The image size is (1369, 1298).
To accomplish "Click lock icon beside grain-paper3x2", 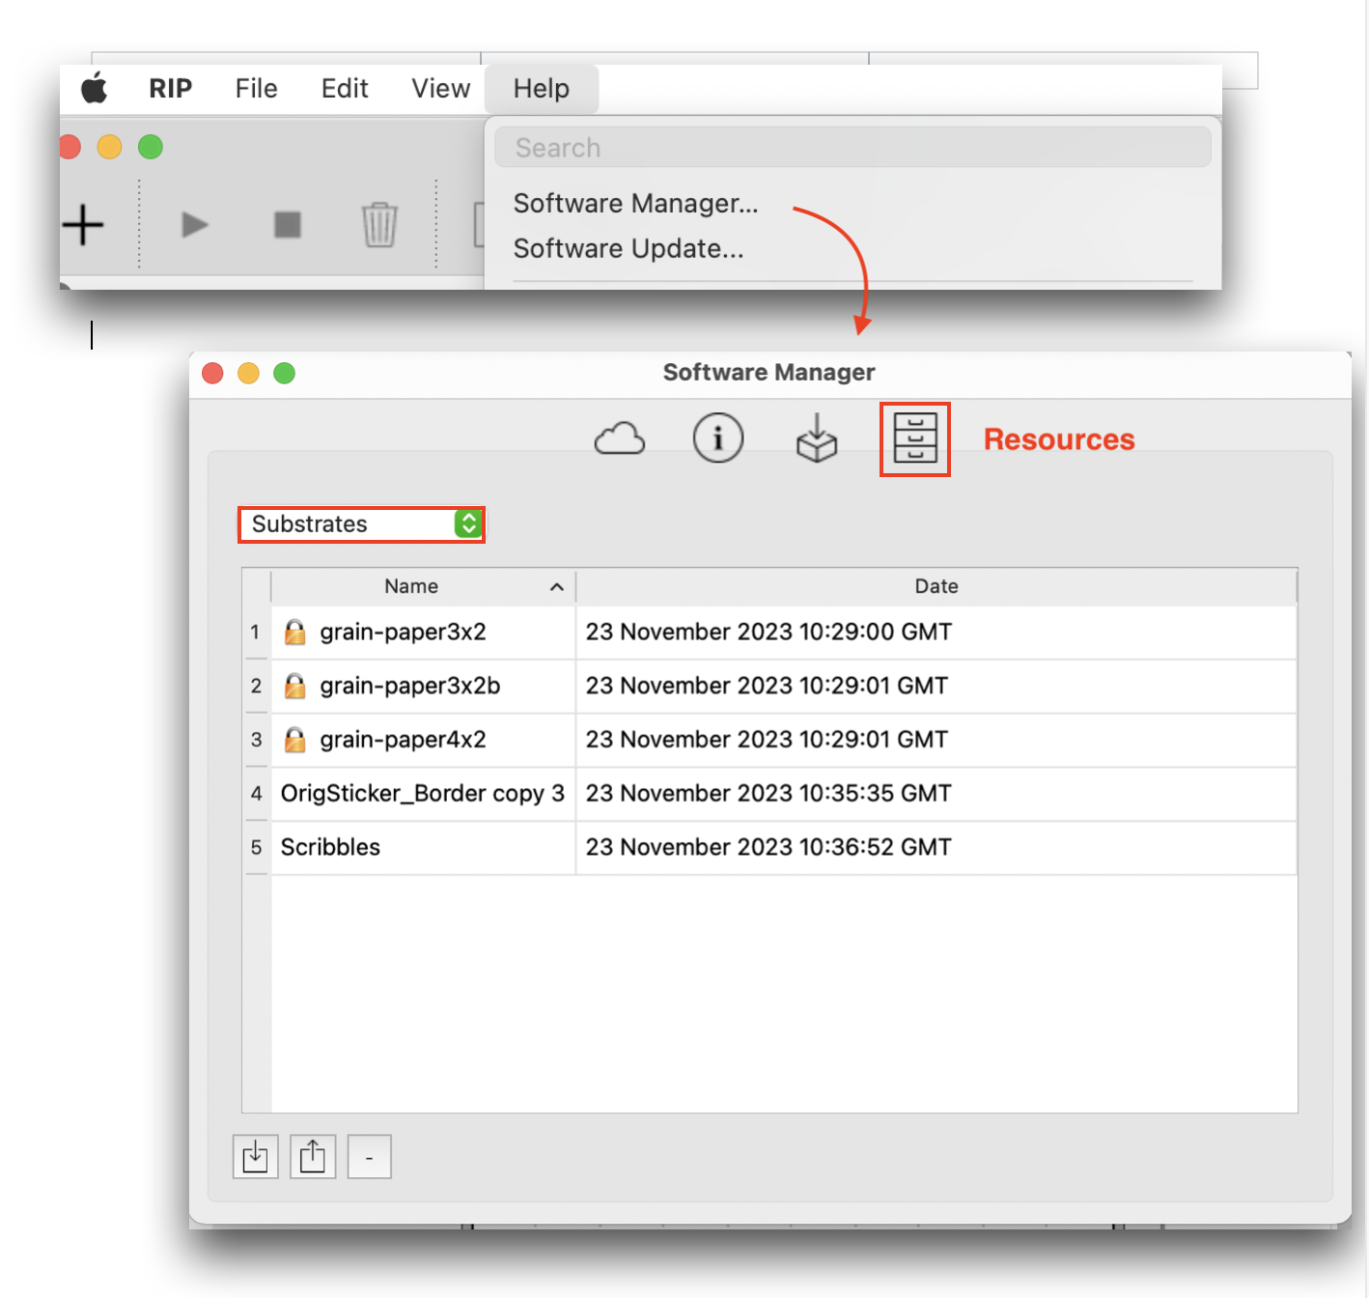I will tap(294, 633).
